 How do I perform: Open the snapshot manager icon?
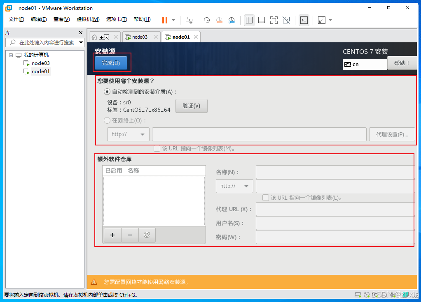click(x=232, y=20)
